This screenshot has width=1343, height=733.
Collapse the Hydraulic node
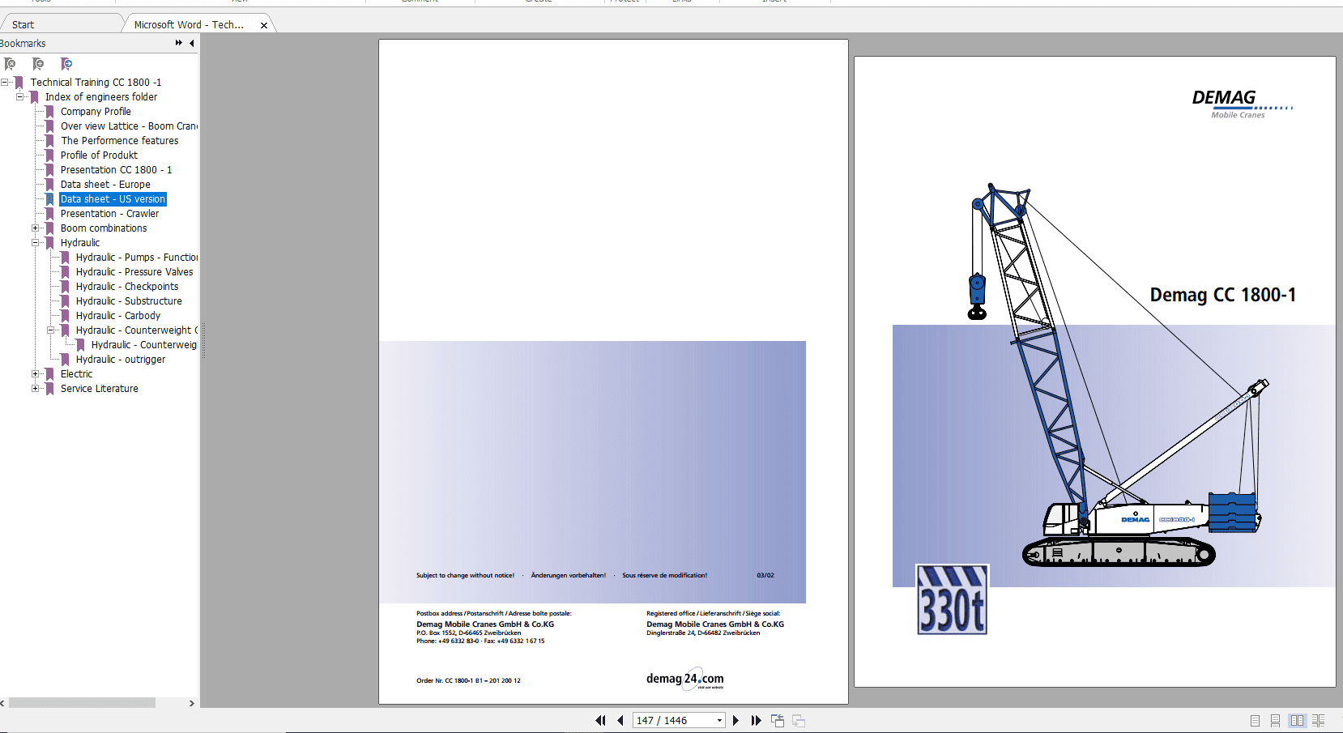[36, 242]
